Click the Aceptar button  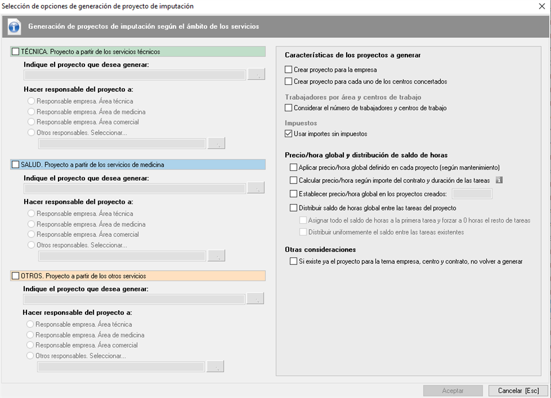click(453, 391)
